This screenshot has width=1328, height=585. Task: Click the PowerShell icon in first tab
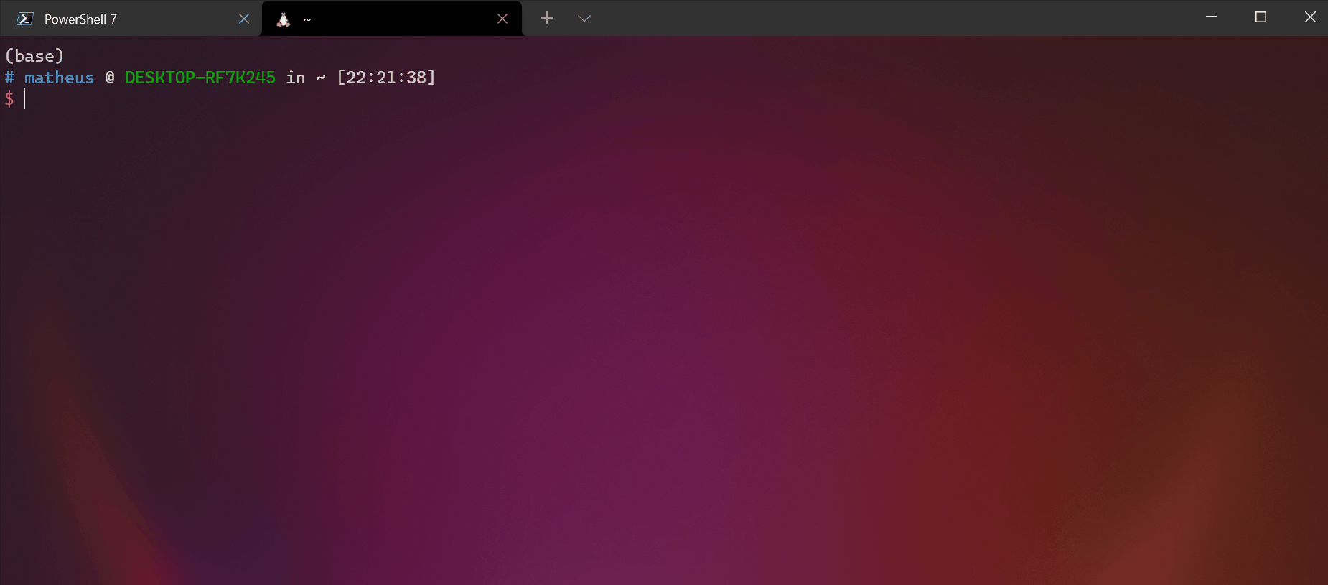tap(25, 19)
